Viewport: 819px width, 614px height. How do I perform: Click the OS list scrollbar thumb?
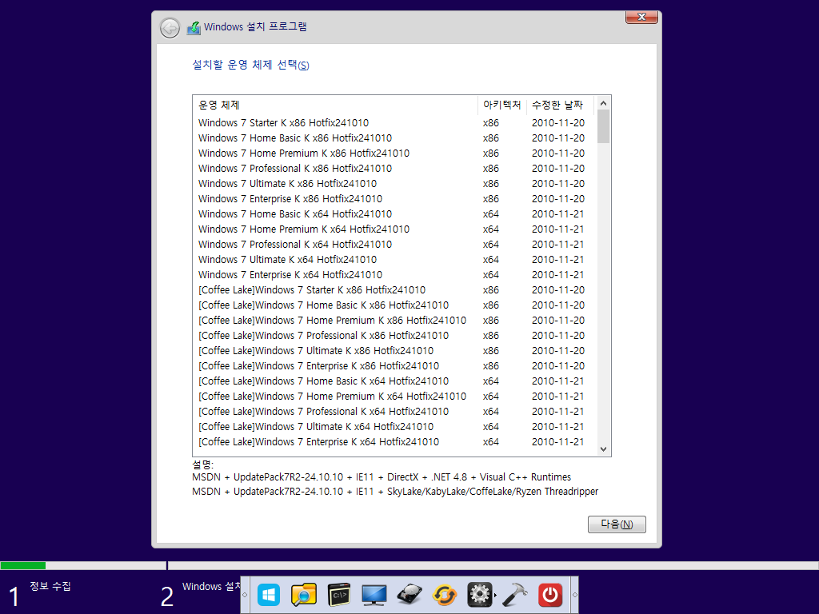pos(603,126)
